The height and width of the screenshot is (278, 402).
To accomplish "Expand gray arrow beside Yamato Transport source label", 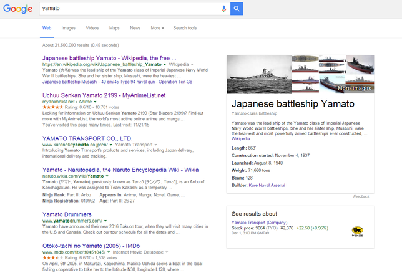I will pos(155,145).
